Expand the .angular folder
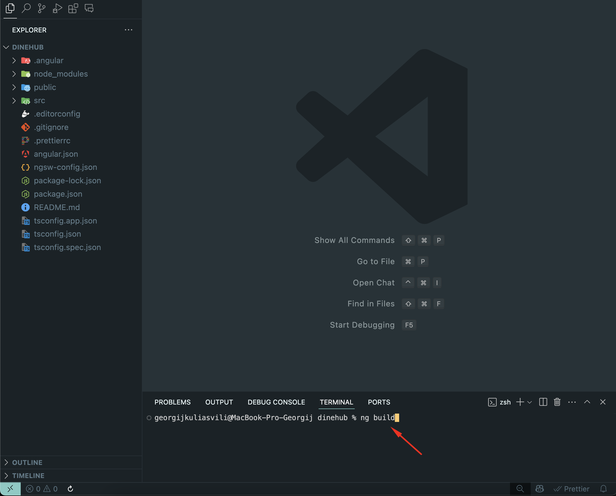 [x=14, y=60]
